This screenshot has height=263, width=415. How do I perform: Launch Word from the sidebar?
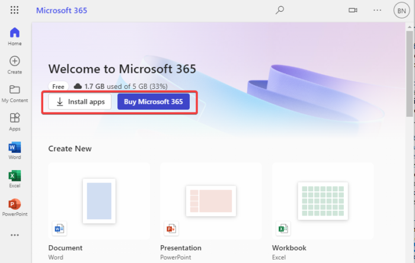(x=15, y=147)
